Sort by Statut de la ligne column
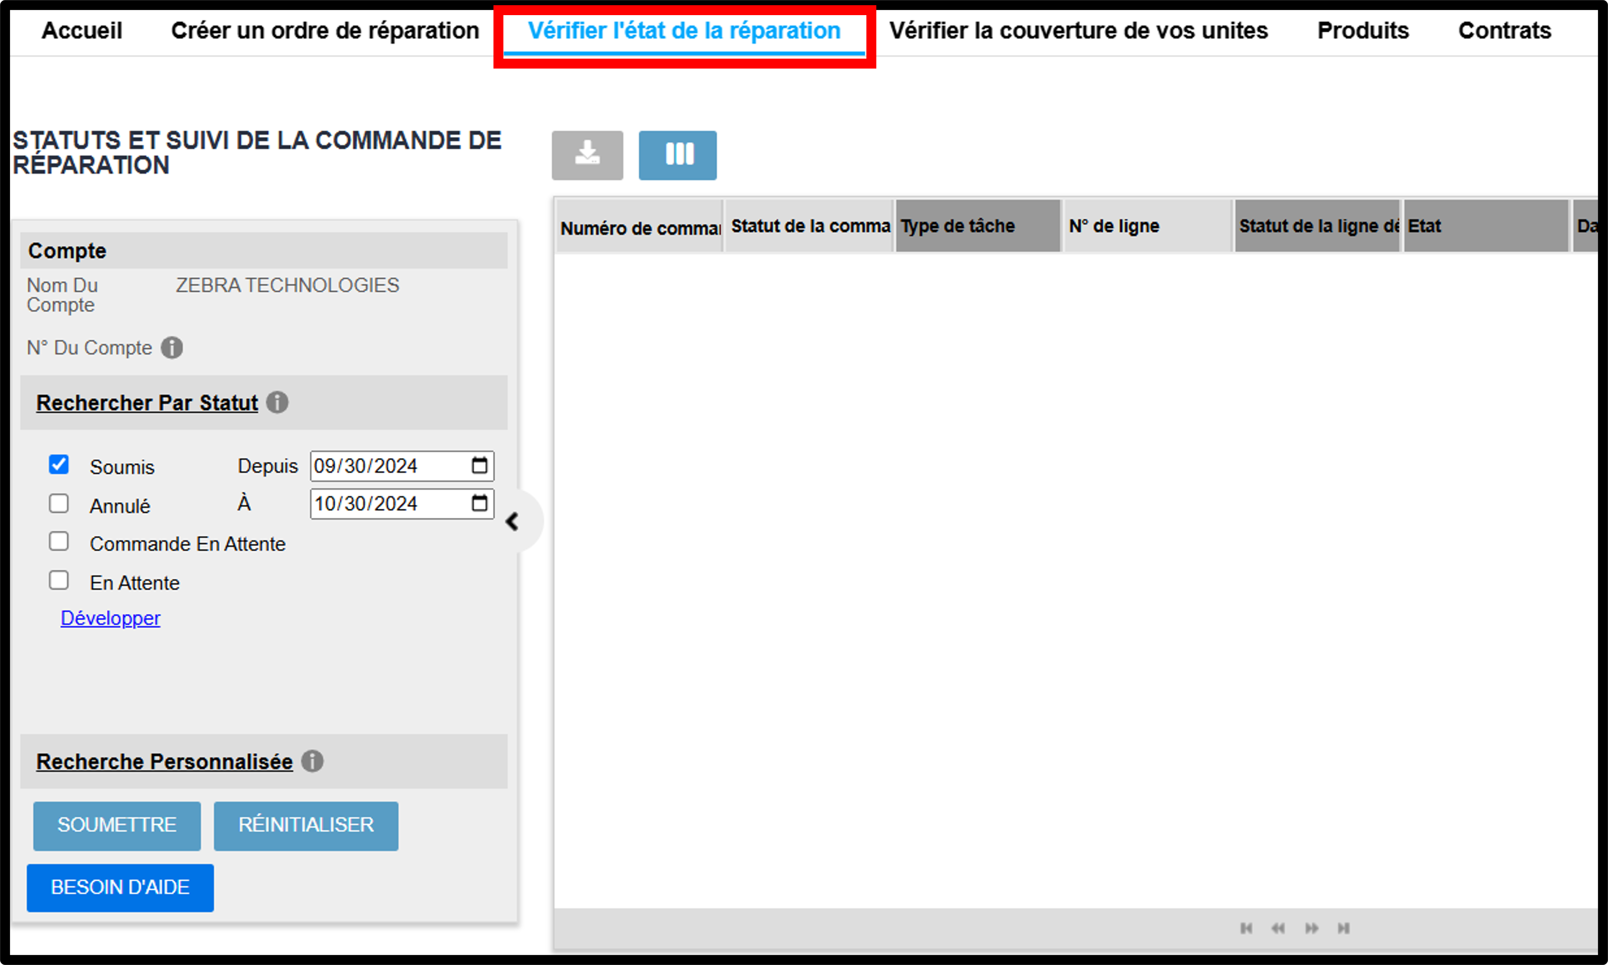The image size is (1608, 965). click(1317, 226)
